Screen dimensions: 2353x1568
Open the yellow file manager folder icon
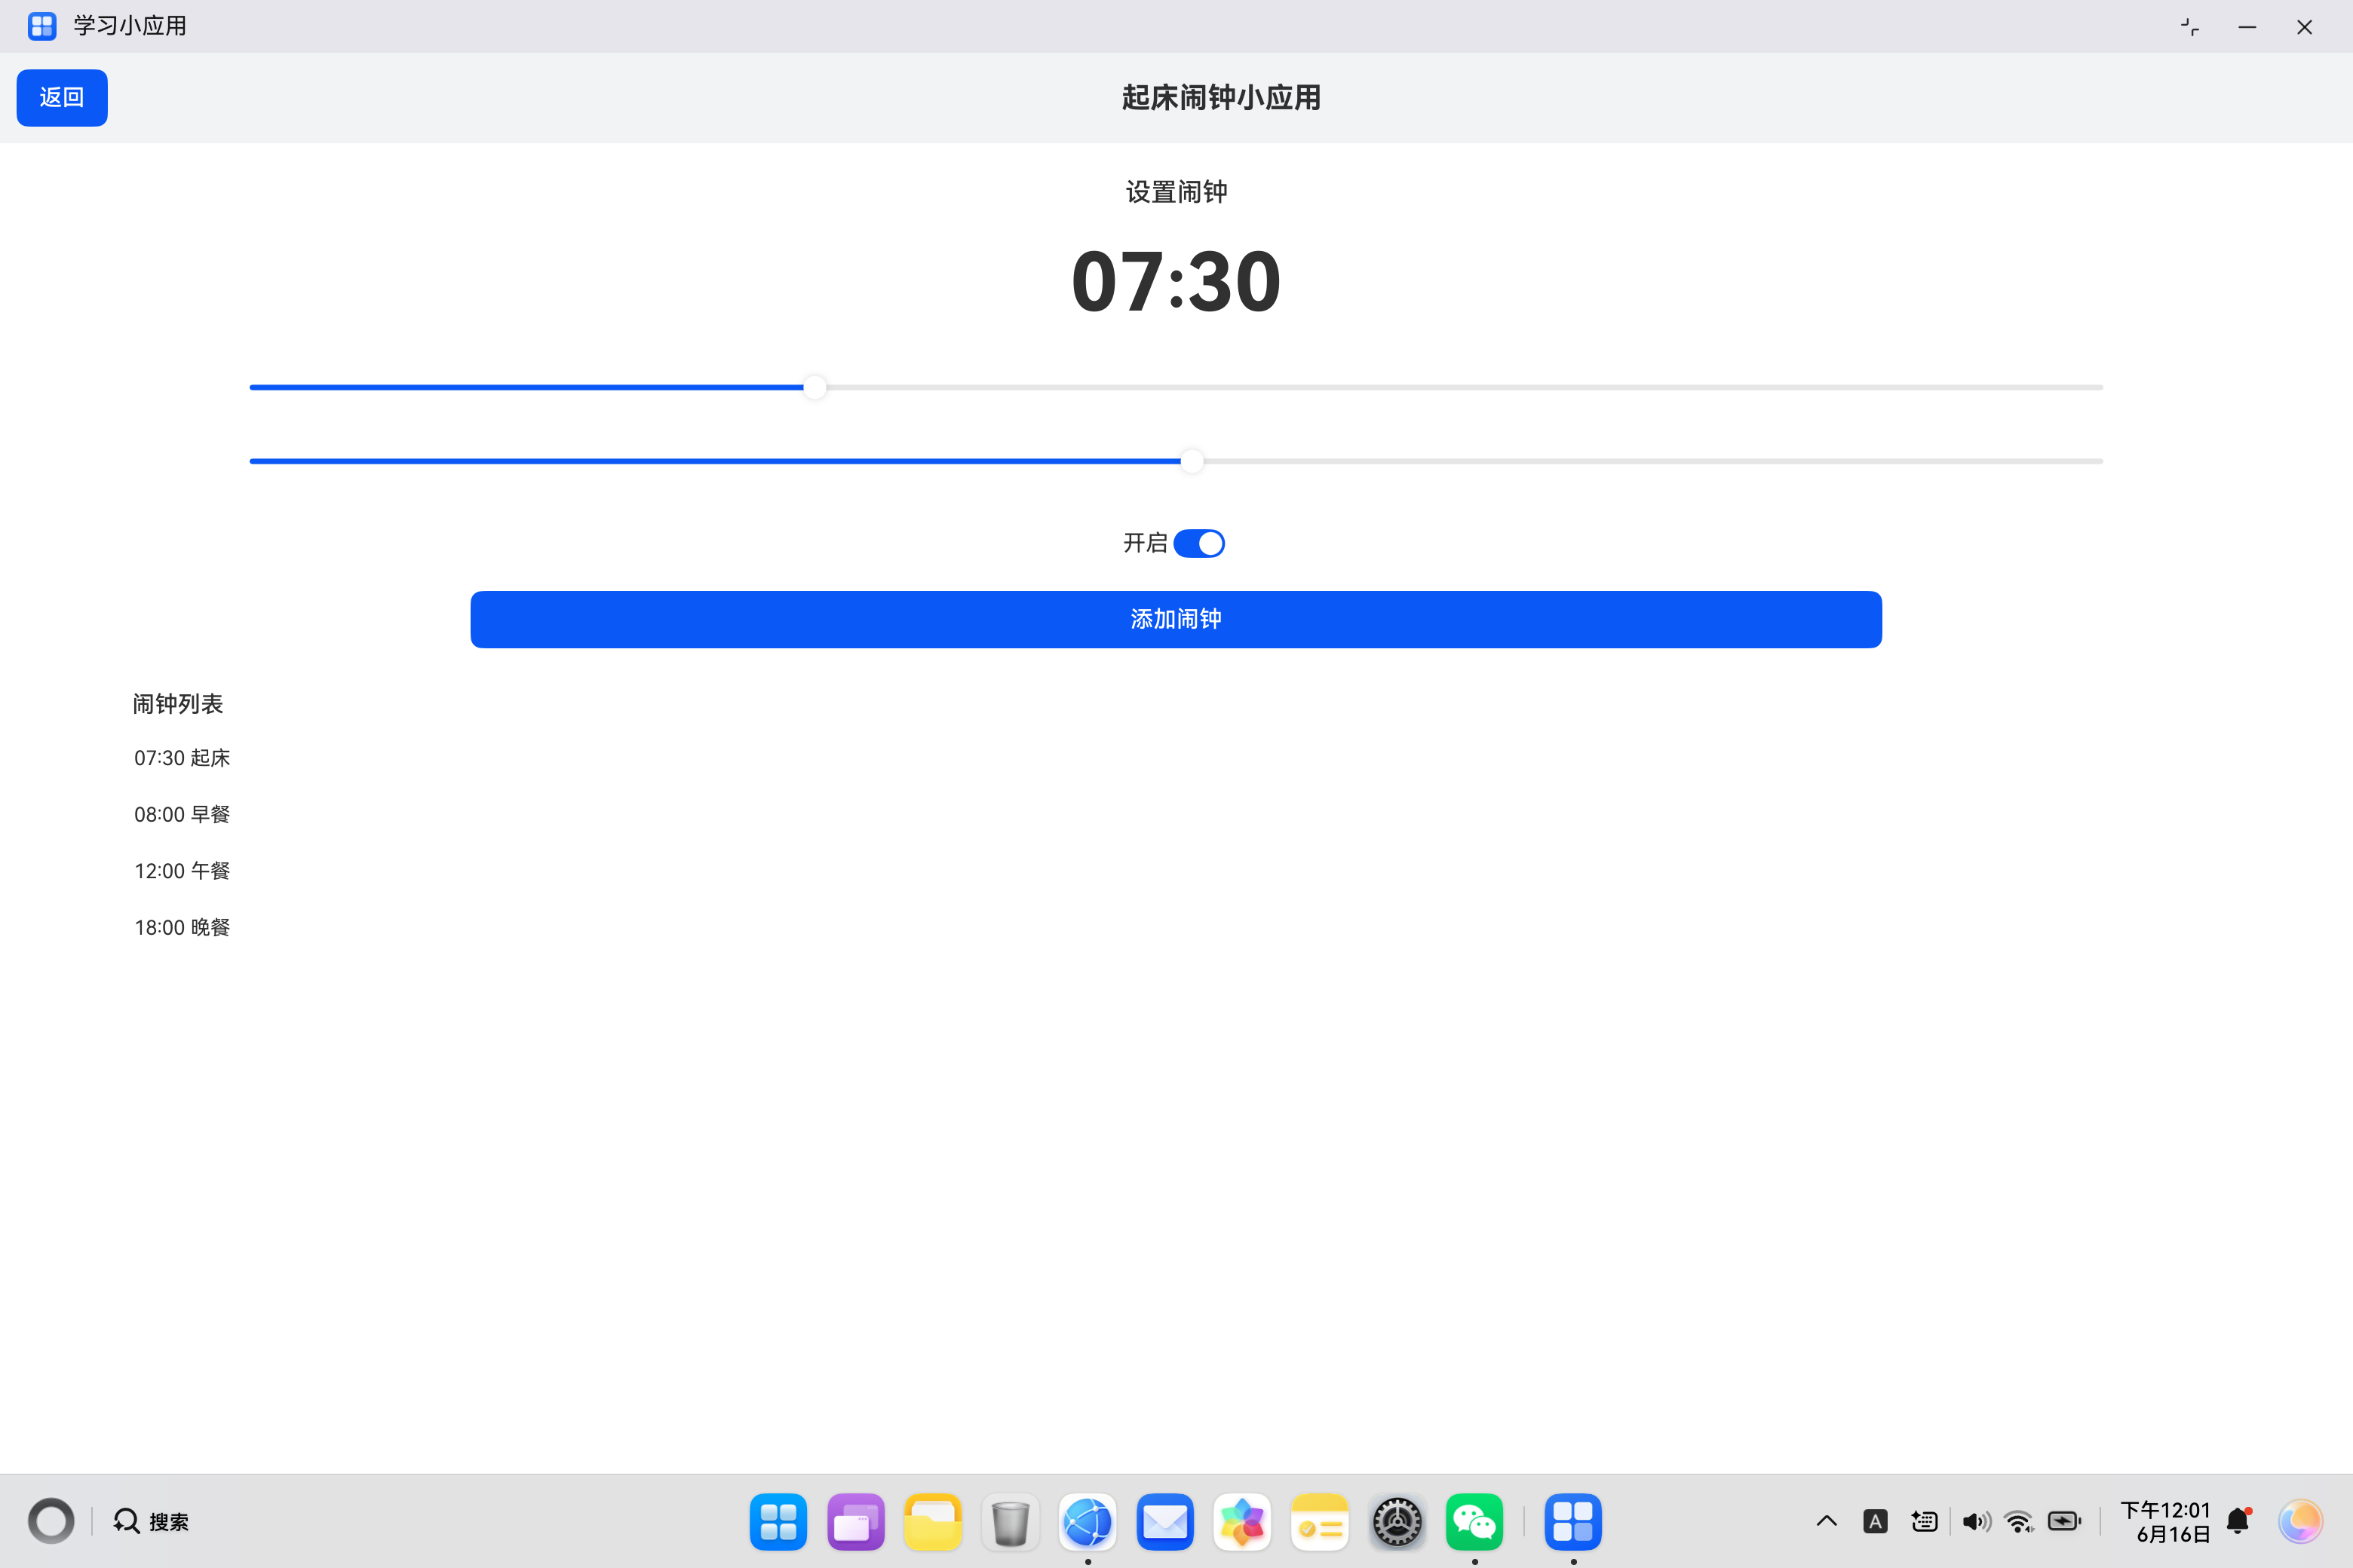pyautogui.click(x=932, y=1521)
